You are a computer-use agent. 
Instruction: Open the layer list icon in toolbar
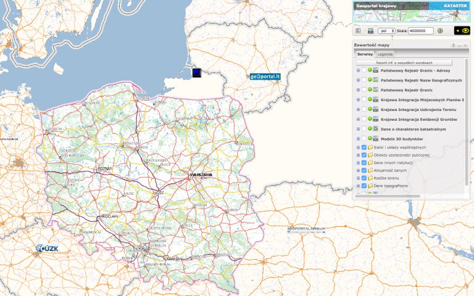point(358,30)
